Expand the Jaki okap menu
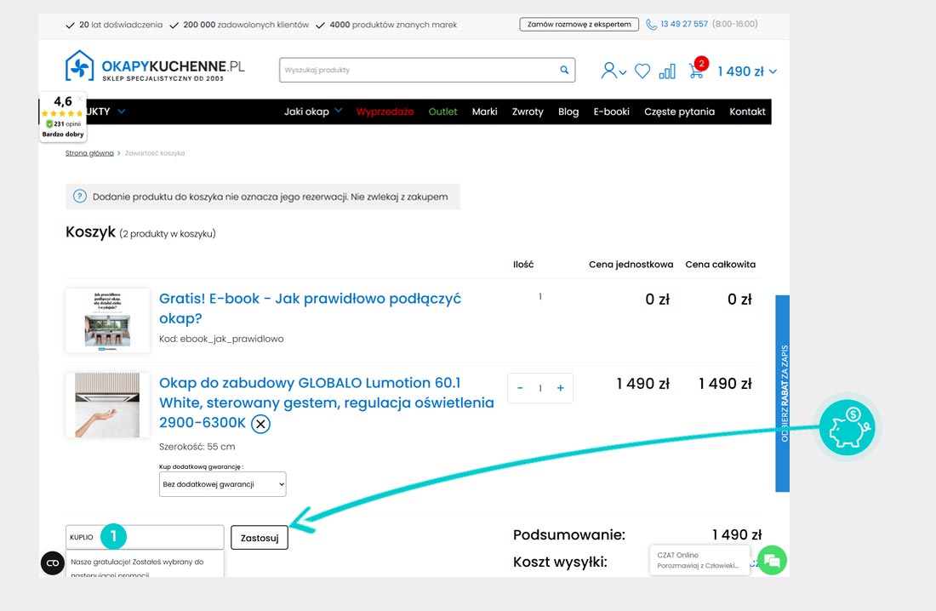Screen dimensions: 936x611 point(313,111)
